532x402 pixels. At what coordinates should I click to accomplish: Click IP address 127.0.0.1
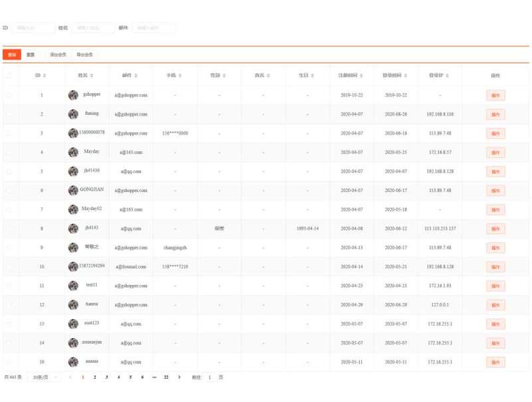440,305
